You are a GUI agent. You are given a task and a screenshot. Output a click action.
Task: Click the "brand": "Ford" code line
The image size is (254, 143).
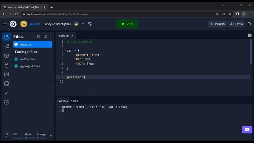[x=89, y=55]
